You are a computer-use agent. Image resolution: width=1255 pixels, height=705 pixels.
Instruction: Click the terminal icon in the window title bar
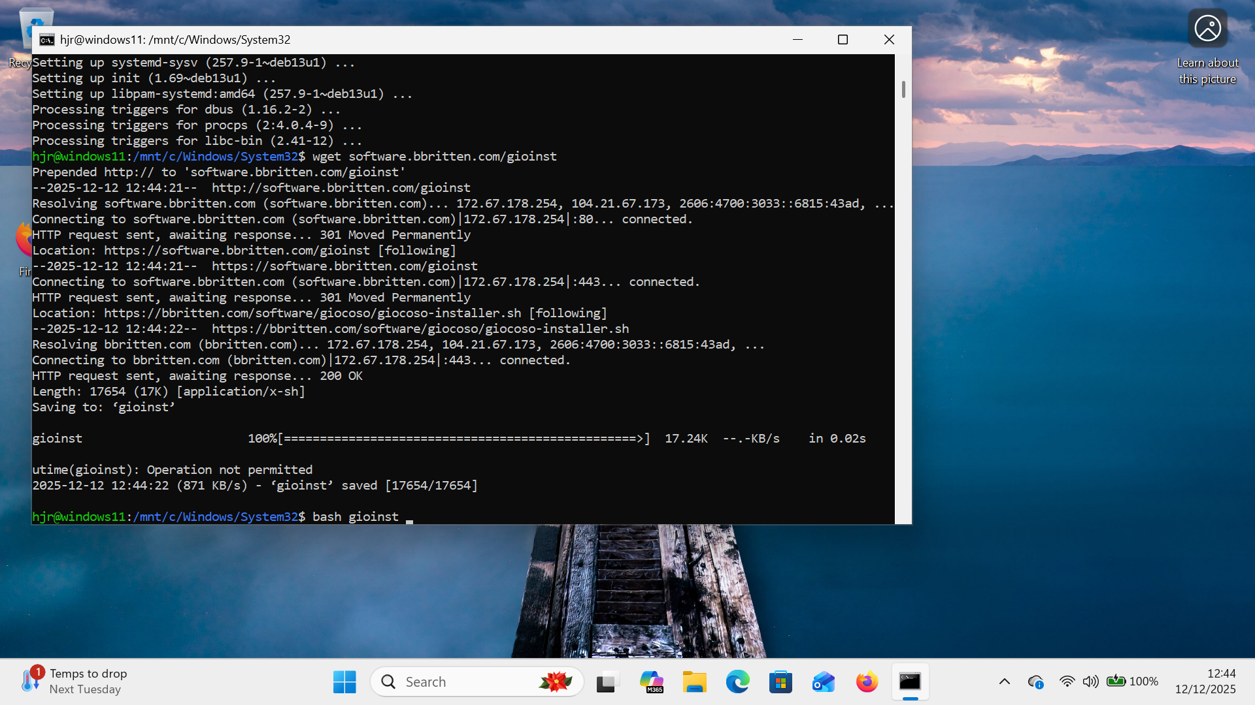tap(46, 40)
